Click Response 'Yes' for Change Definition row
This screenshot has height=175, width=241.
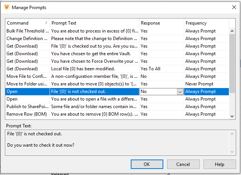coord(161,39)
